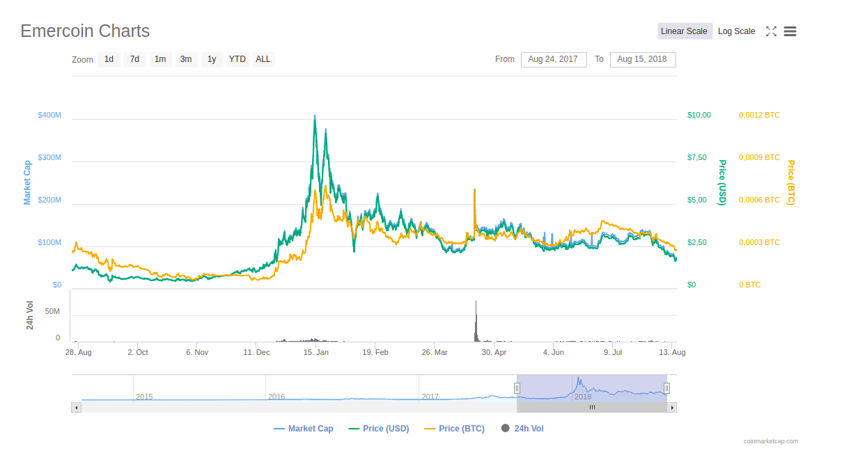This screenshot has height=460, width=842.
Task: Toggle 24h Vol series in legend
Action: (x=522, y=429)
